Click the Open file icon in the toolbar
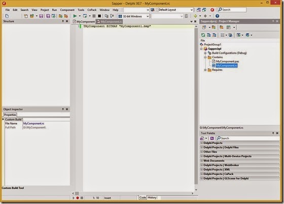 tap(32, 16)
